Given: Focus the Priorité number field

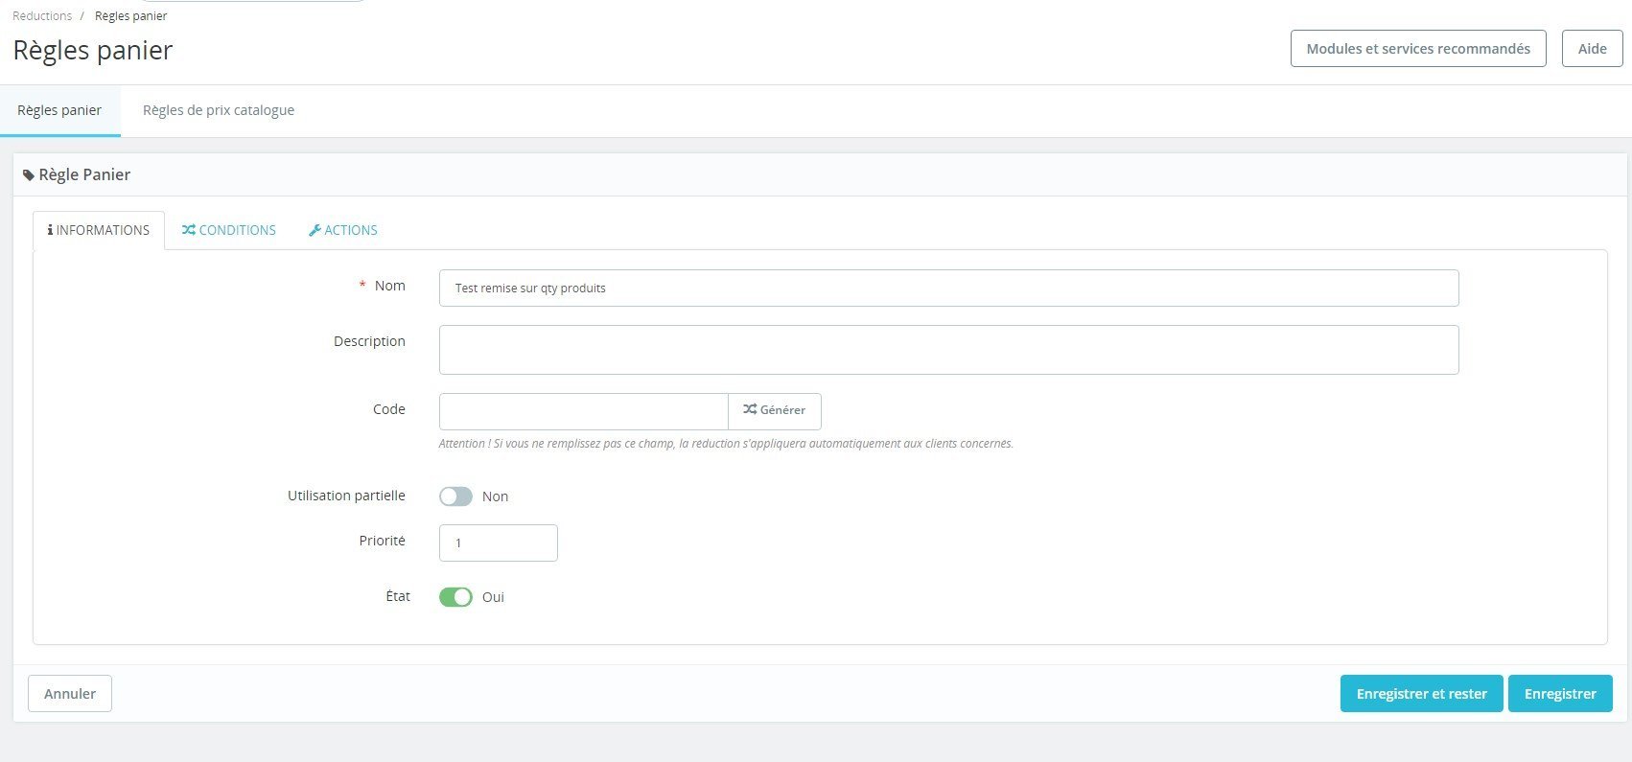Looking at the screenshot, I should [499, 543].
